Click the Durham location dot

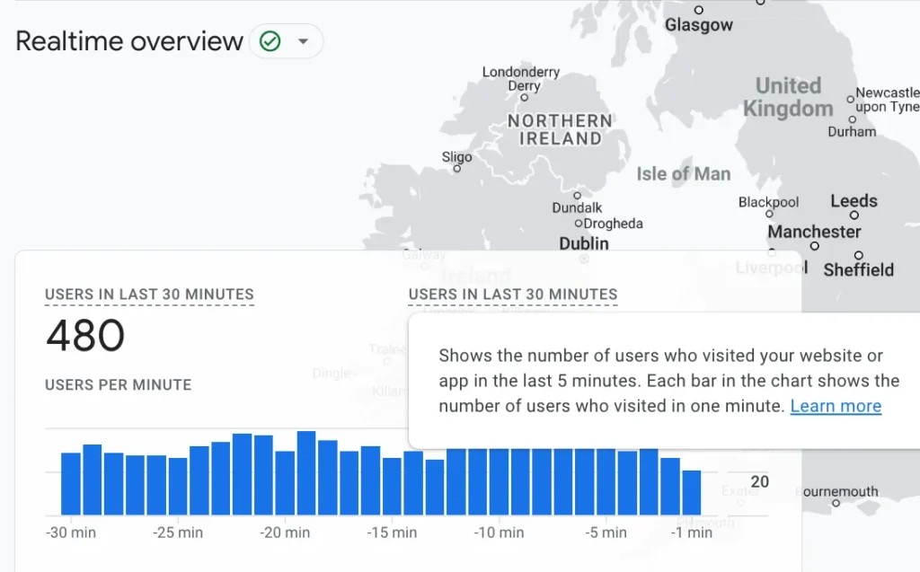coord(851,119)
